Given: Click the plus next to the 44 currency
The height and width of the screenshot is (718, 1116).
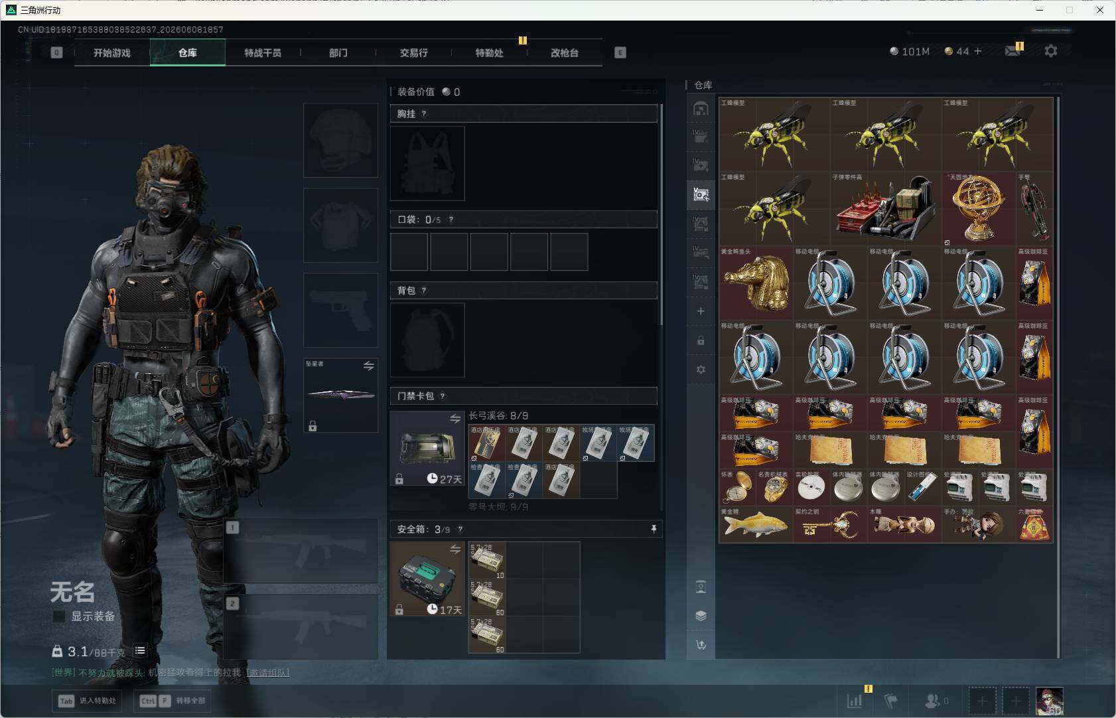Looking at the screenshot, I should (x=977, y=51).
